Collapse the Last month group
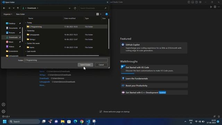The image size is (222, 125). tap(26, 51)
